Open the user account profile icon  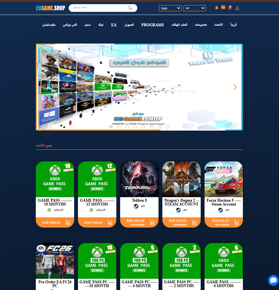point(237,8)
